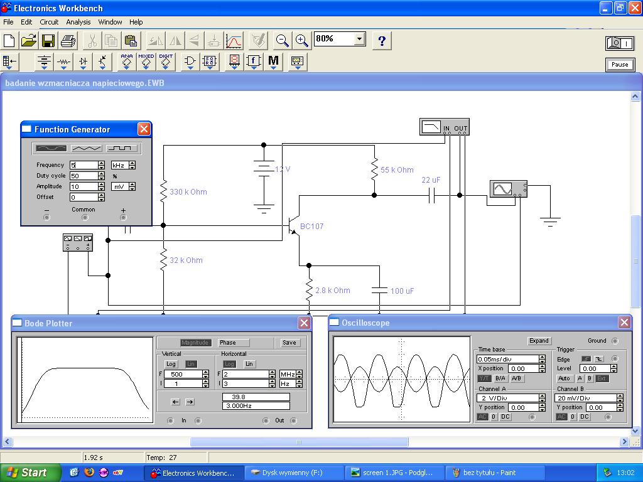Adjust the Function Generator Duty cycle stepper

coord(101,176)
